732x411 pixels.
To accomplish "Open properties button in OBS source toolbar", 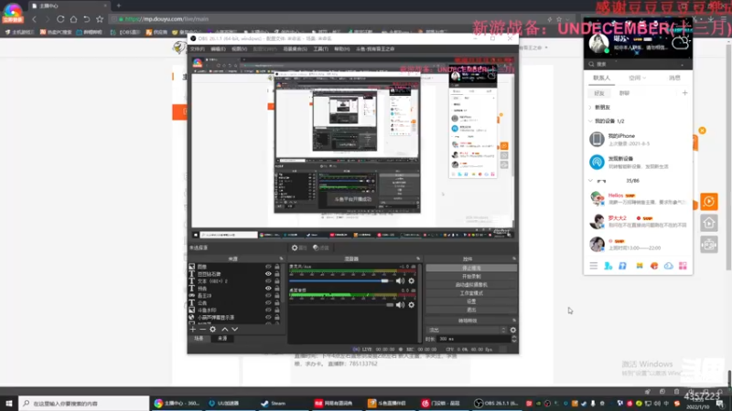I will tap(299, 248).
